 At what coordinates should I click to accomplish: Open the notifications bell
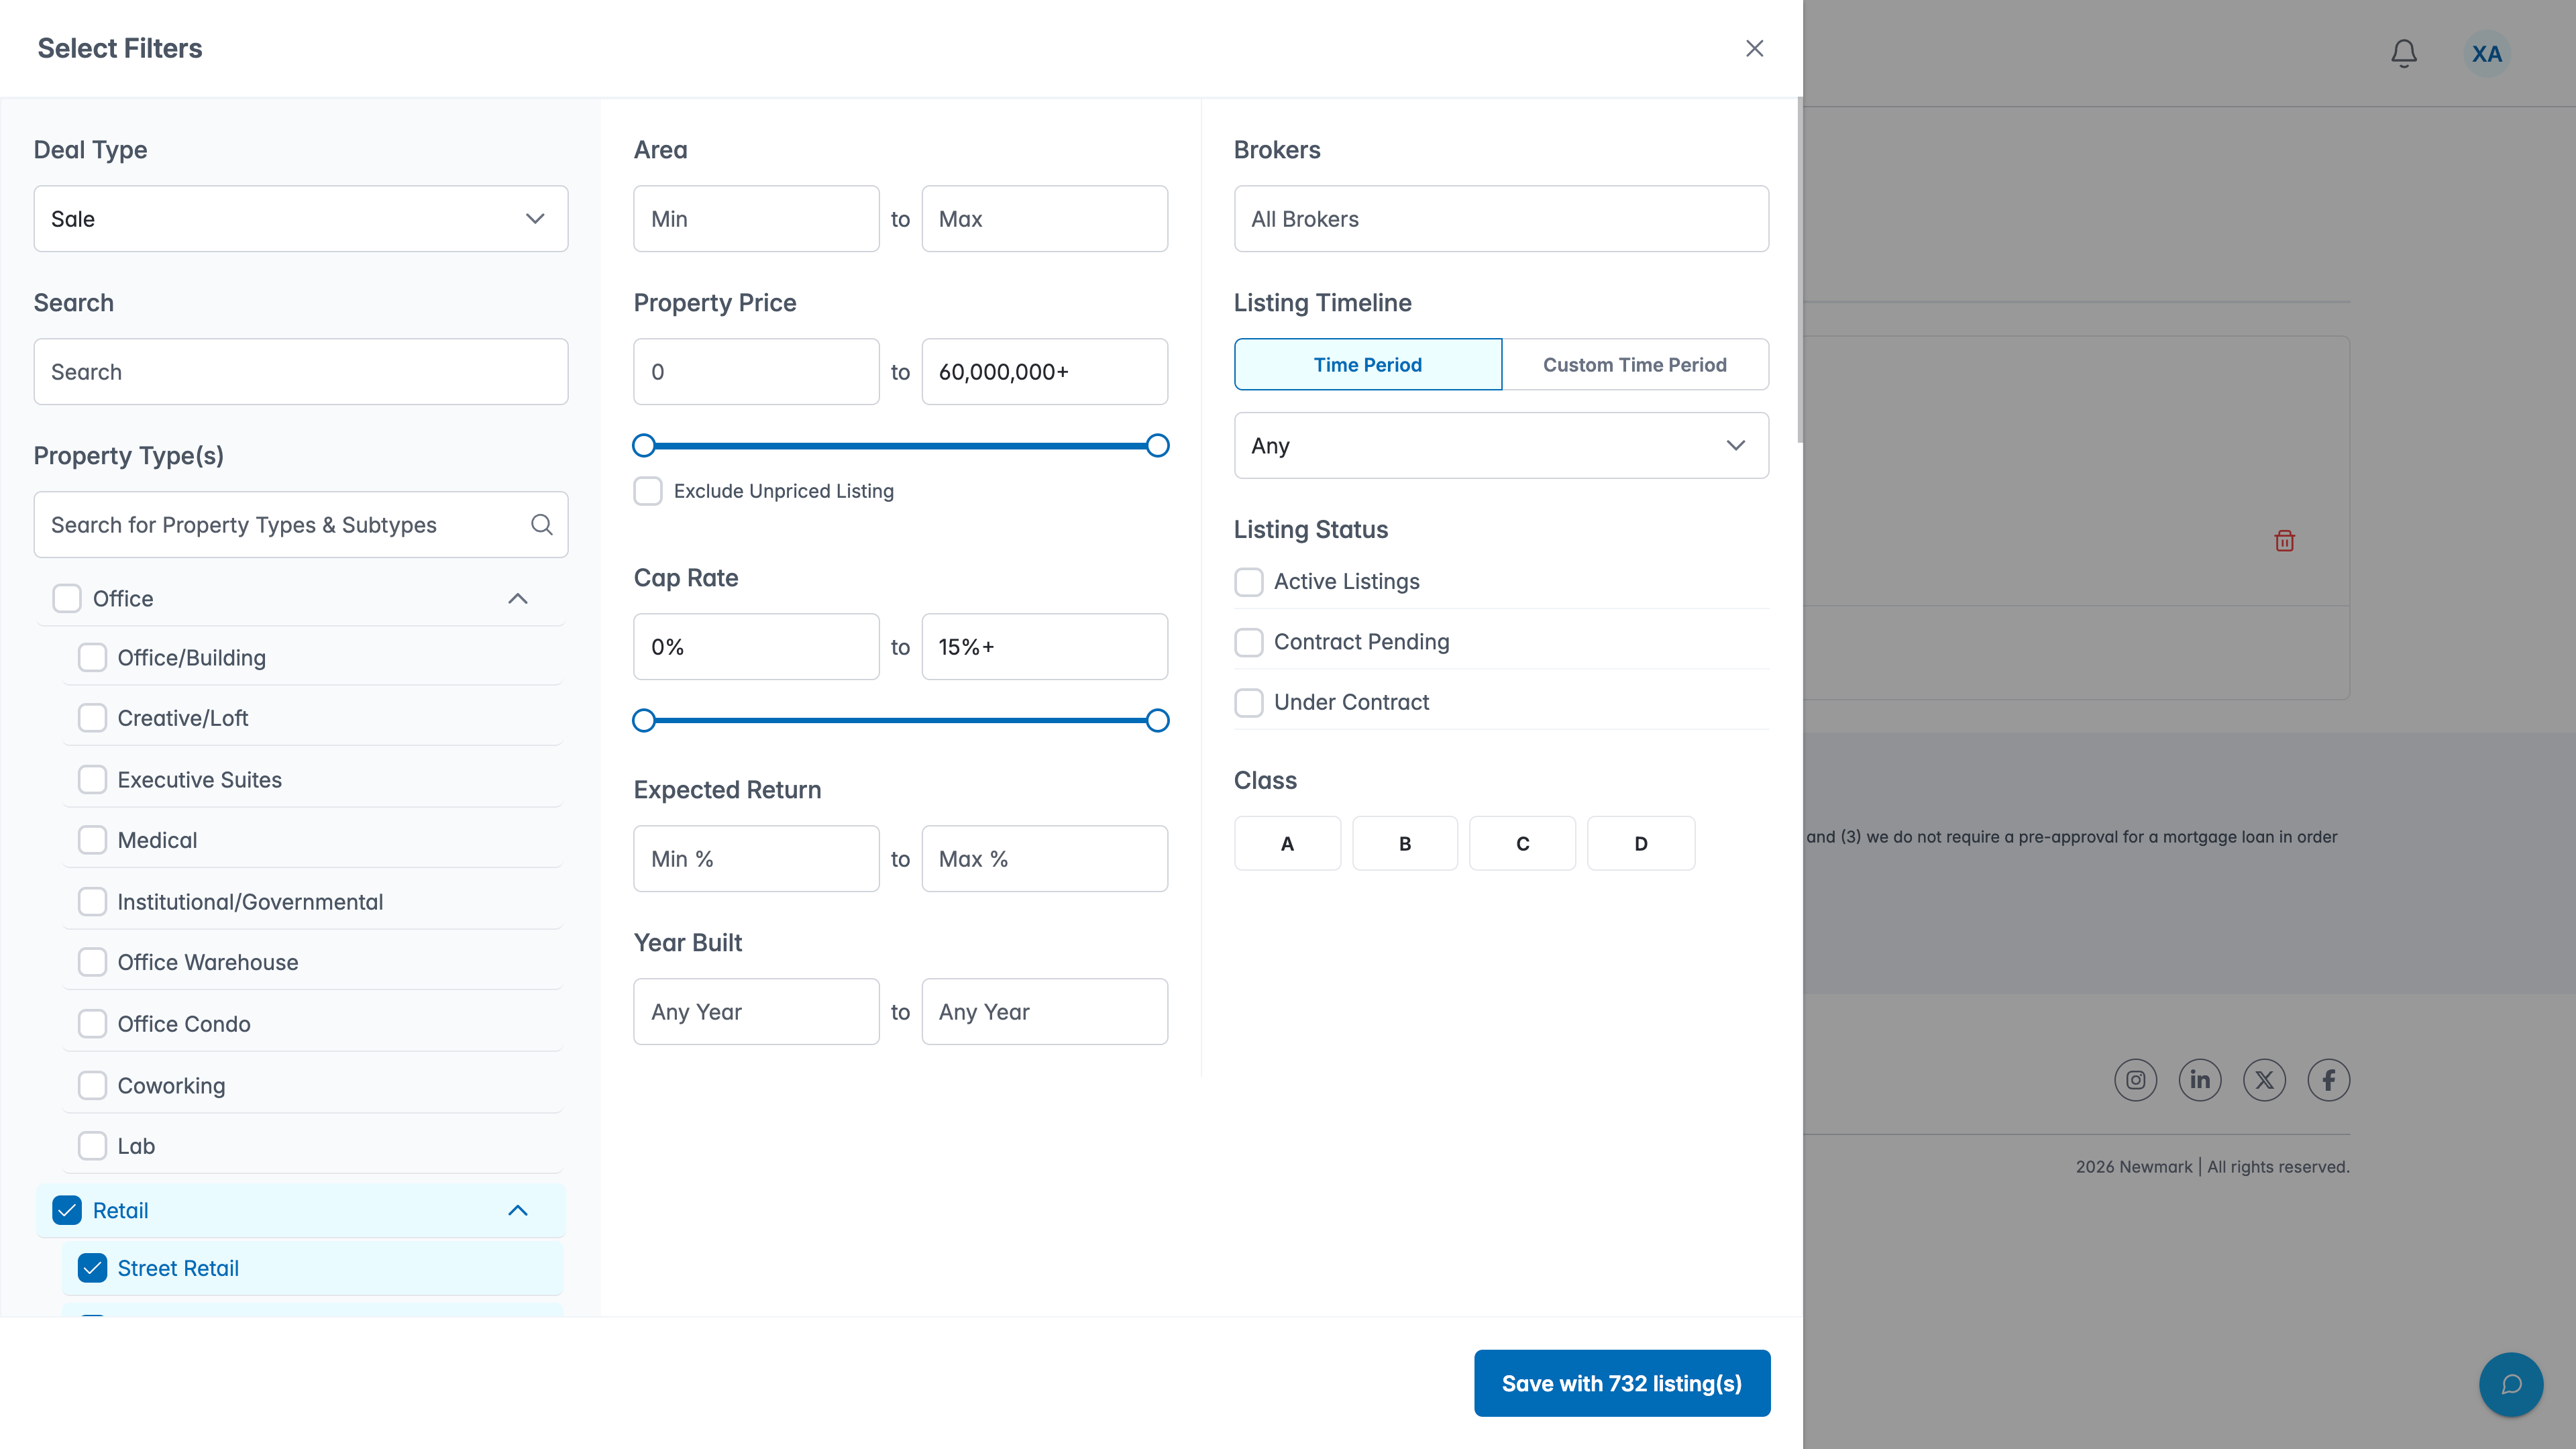click(x=2404, y=53)
